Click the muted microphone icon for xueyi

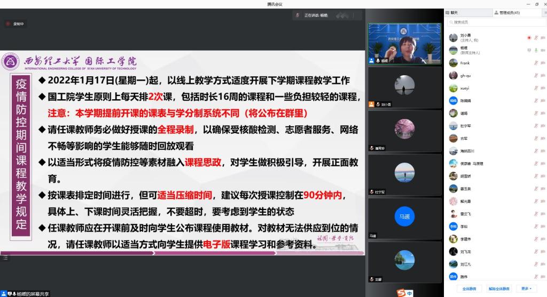click(x=536, y=88)
